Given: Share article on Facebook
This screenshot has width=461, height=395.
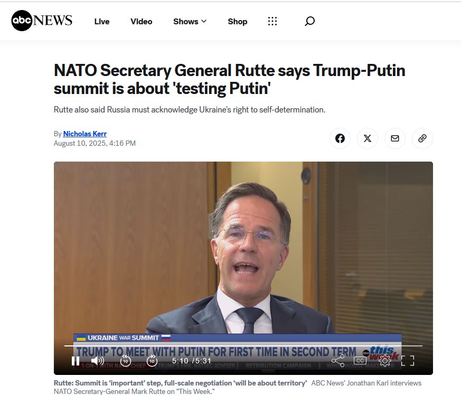Looking at the screenshot, I should 340,138.
